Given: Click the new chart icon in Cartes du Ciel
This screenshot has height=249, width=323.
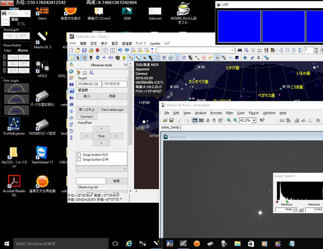Looking at the screenshot, I should [x=71, y=50].
